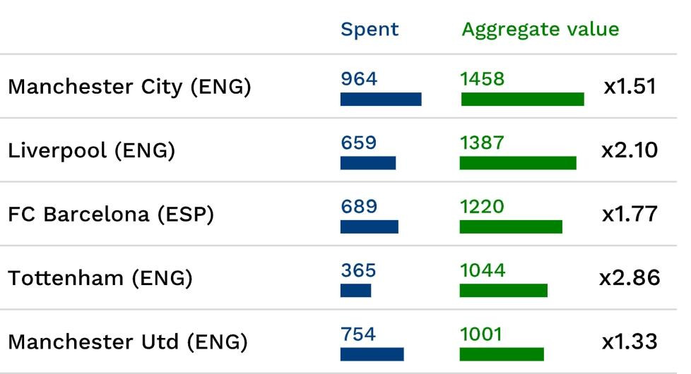This screenshot has width=691, height=374.
Task: Choose the Tottenham (ENG) team name
Action: click(100, 278)
